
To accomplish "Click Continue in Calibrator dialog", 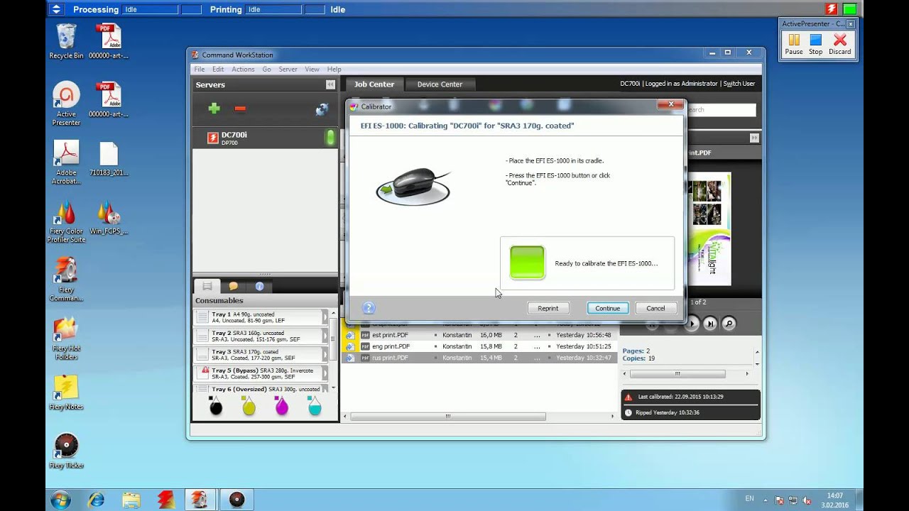I will [x=607, y=308].
